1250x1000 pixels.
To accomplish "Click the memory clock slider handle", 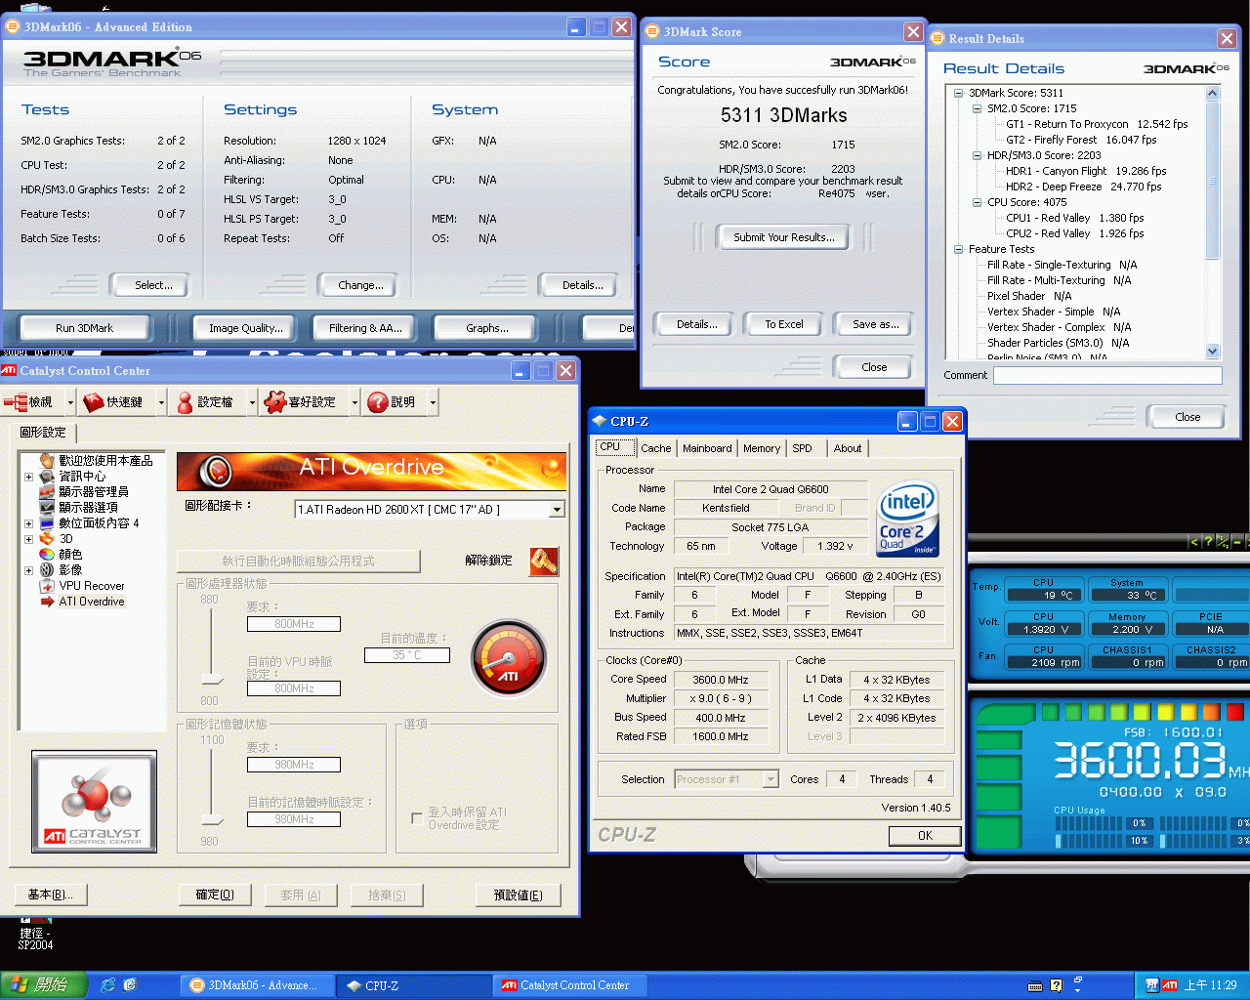I will (212, 819).
